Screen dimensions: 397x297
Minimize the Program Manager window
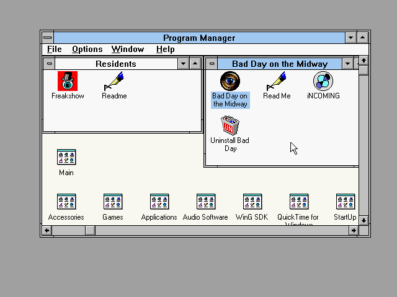(x=350, y=38)
